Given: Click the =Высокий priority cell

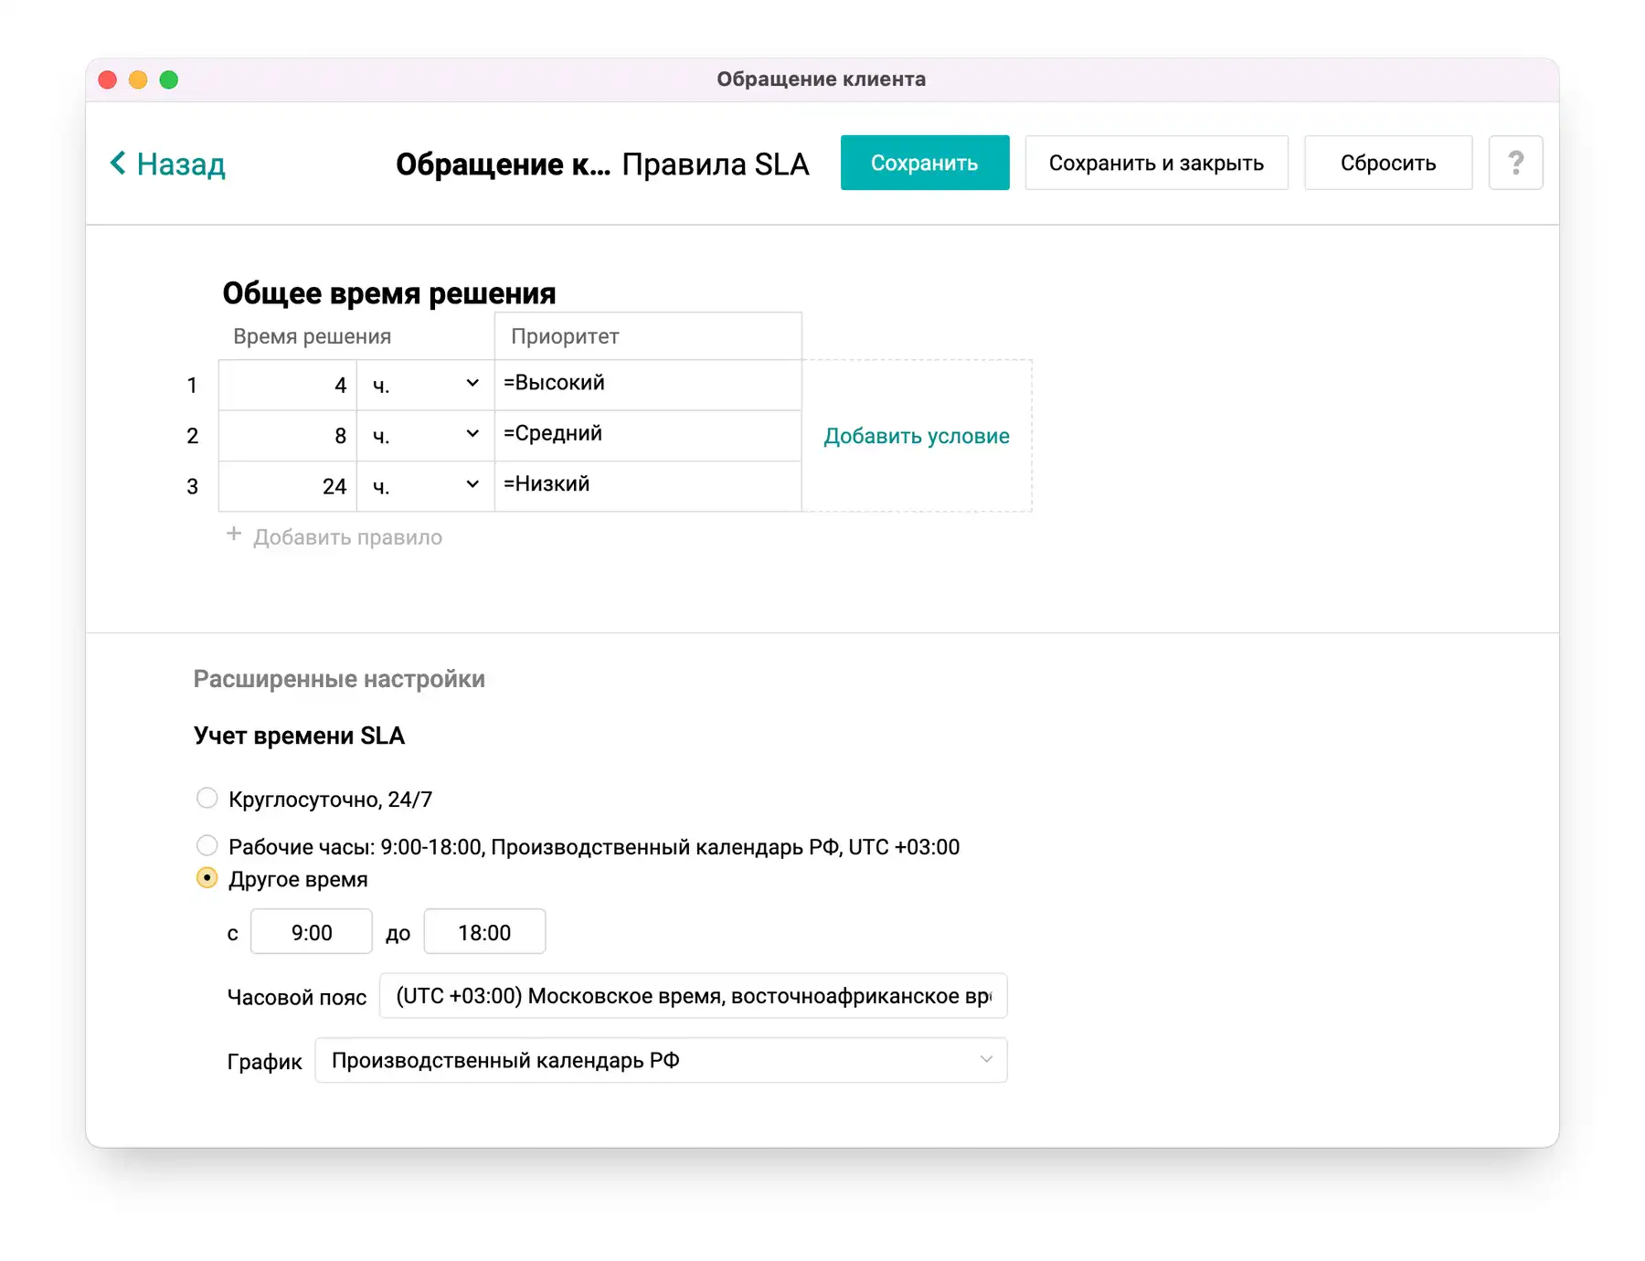Looking at the screenshot, I should point(648,385).
